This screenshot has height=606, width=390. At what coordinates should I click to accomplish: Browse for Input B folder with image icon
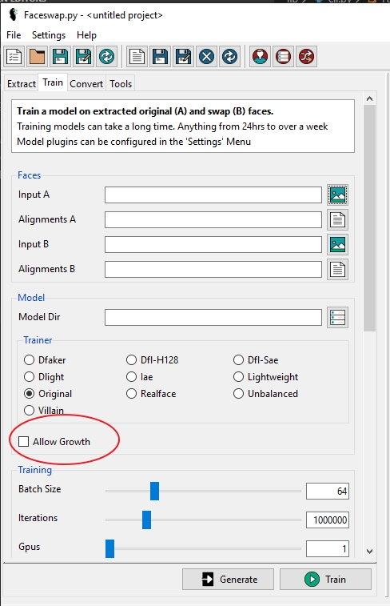pyautogui.click(x=337, y=244)
